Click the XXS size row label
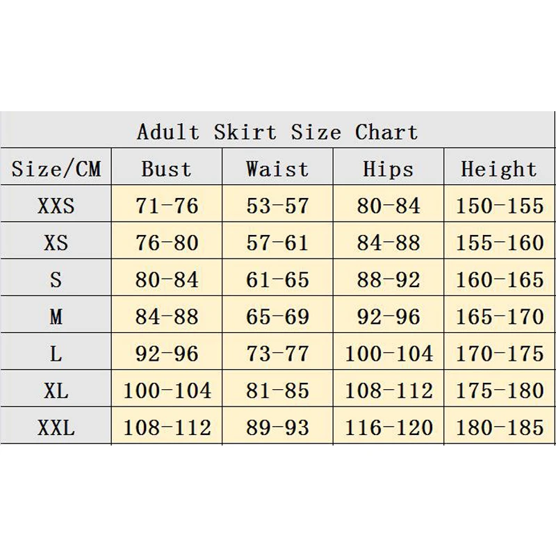The image size is (556, 556). (x=56, y=206)
